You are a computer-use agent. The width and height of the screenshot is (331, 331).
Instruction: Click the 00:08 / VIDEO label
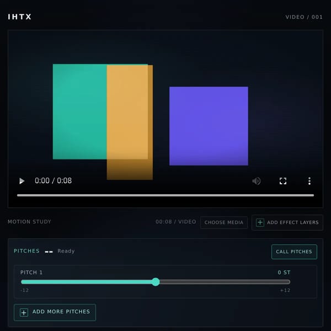(x=176, y=222)
